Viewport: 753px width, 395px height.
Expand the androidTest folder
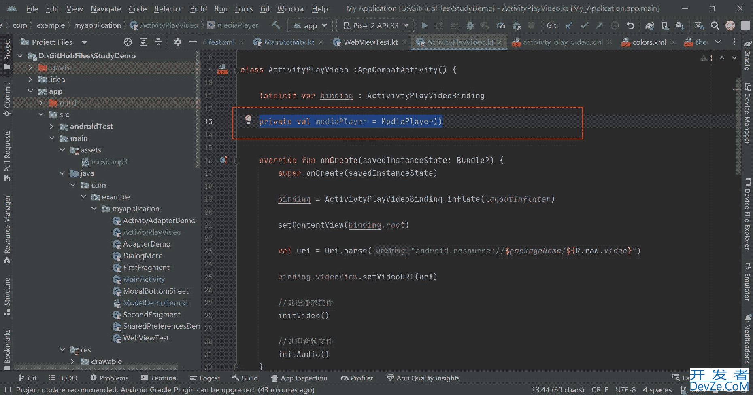click(x=51, y=126)
